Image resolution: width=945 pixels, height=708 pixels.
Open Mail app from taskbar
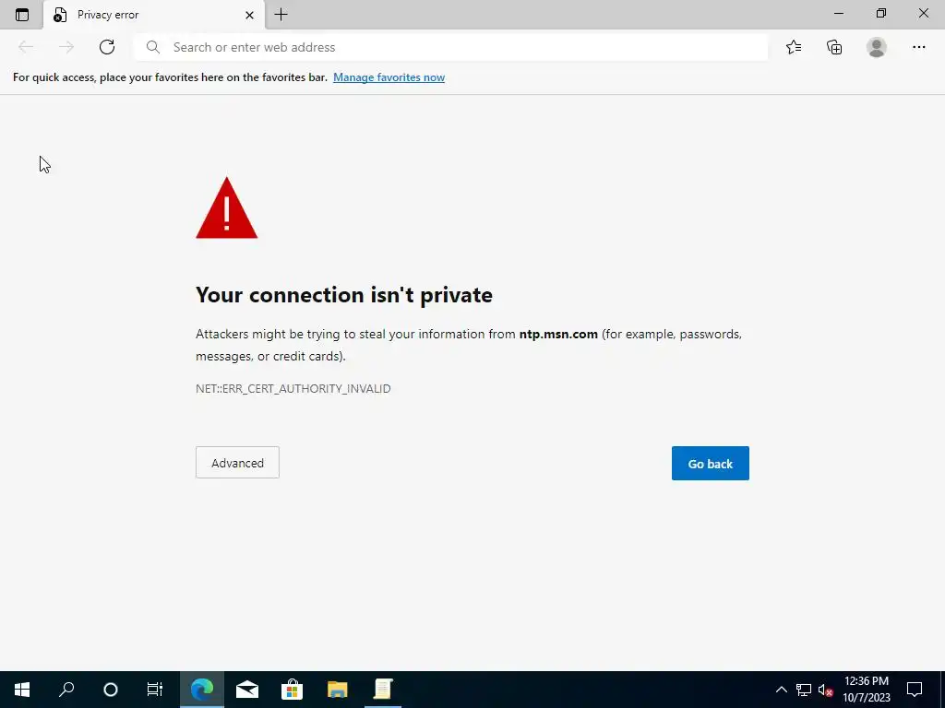[247, 690]
